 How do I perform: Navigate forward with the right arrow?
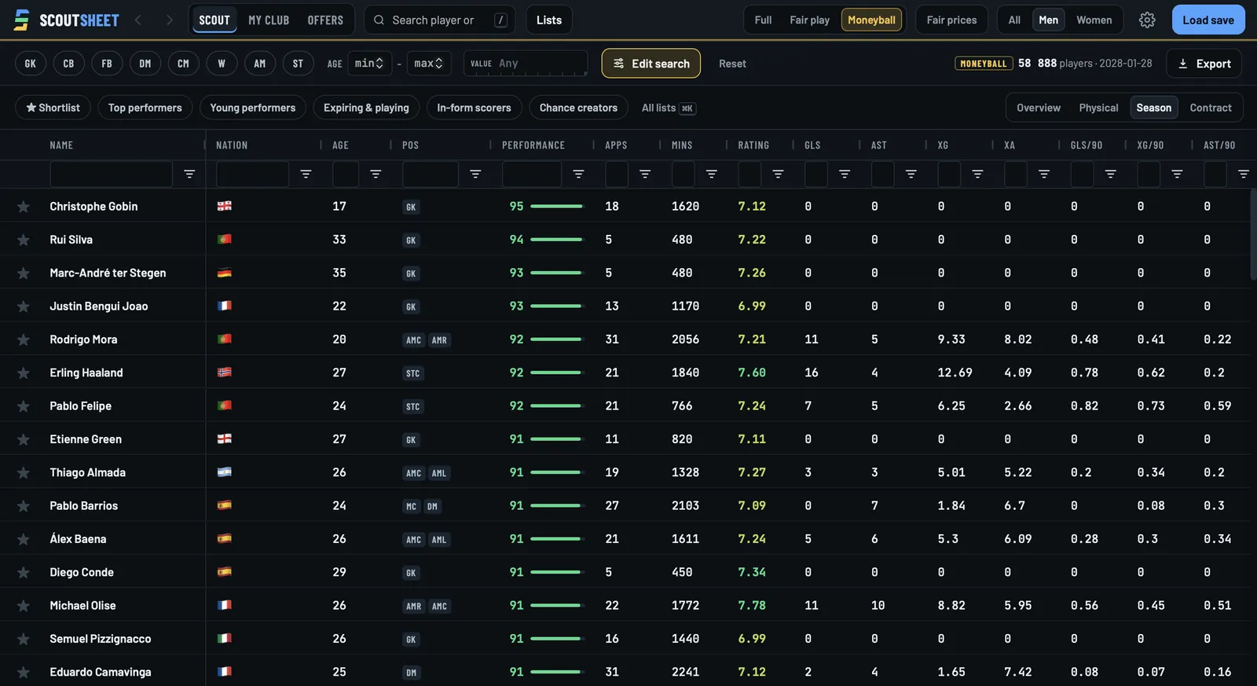click(x=169, y=20)
